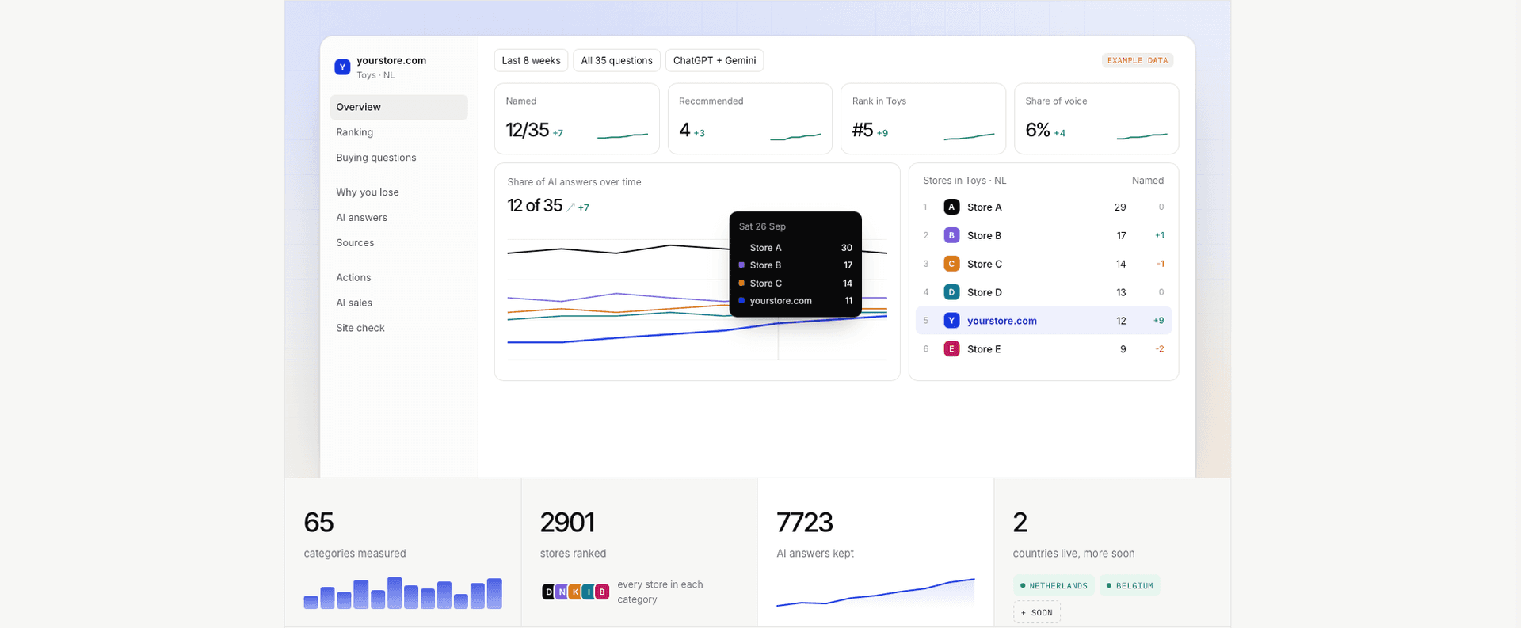Click the 2901 stores ranked figure
The width and height of the screenshot is (1521, 628).
pyautogui.click(x=567, y=523)
